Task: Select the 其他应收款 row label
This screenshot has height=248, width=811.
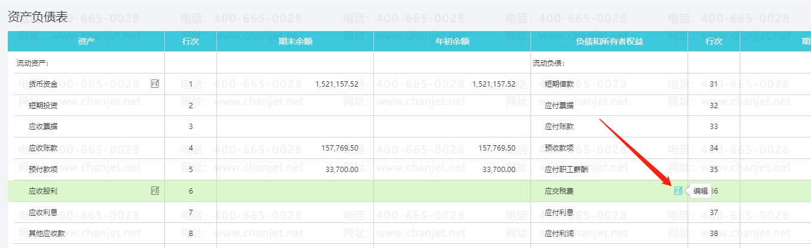Action: pyautogui.click(x=47, y=234)
